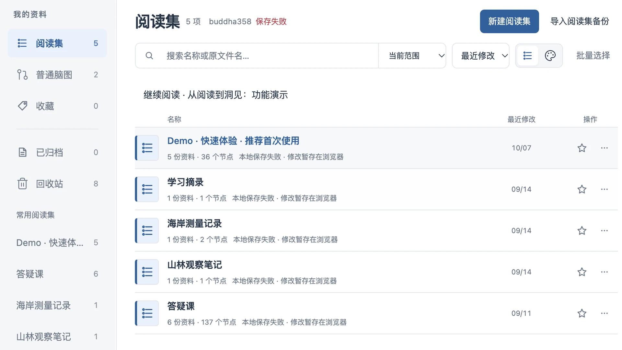This screenshot has height=350, width=622.
Task: Toggle favorite star for 山林观察笔记
Action: click(x=582, y=272)
